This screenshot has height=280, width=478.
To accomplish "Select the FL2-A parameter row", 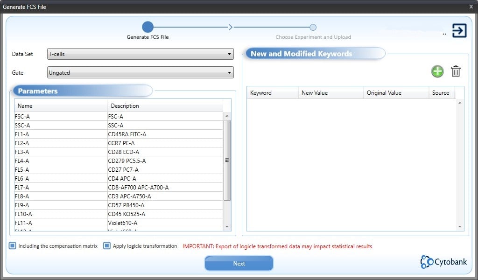I will 119,143.
